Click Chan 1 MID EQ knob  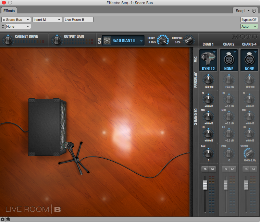(x=208, y=116)
